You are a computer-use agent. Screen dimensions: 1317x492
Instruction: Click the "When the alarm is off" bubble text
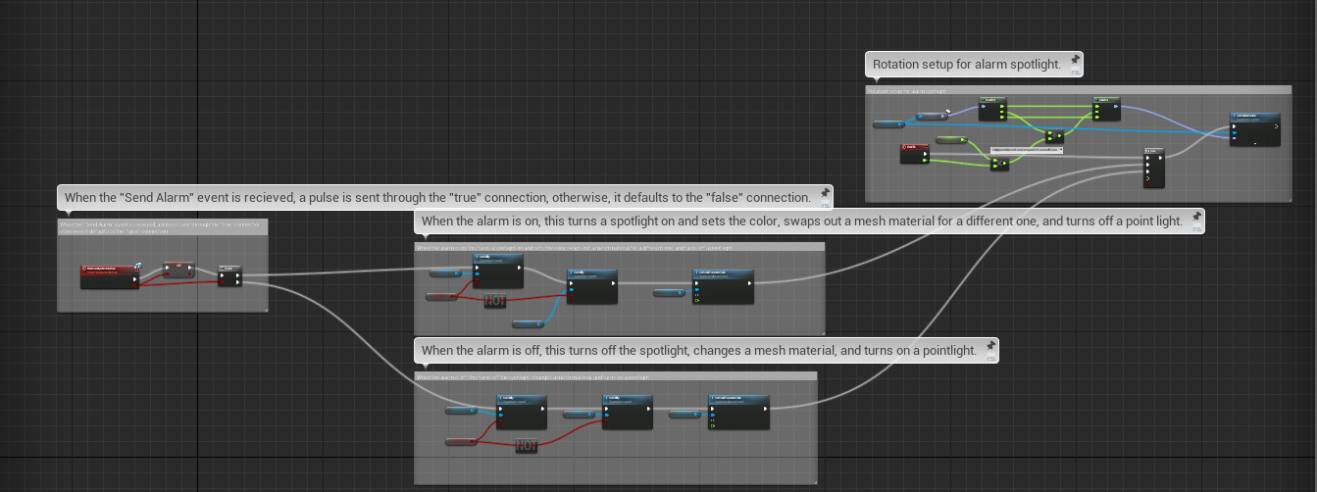coord(698,351)
